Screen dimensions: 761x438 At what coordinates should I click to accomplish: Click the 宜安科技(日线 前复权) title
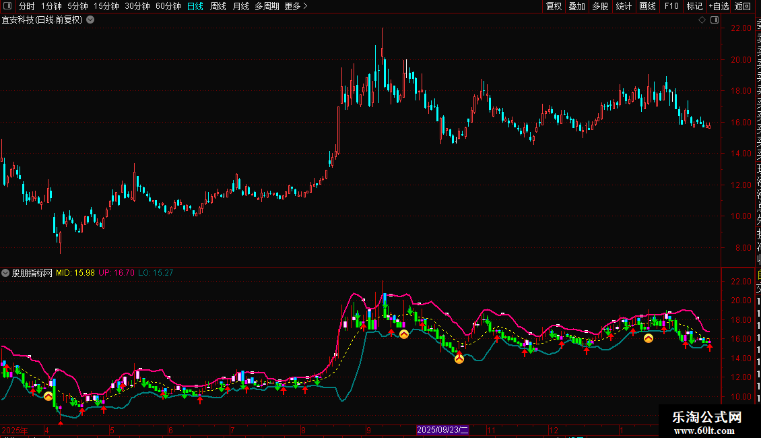tap(42, 20)
